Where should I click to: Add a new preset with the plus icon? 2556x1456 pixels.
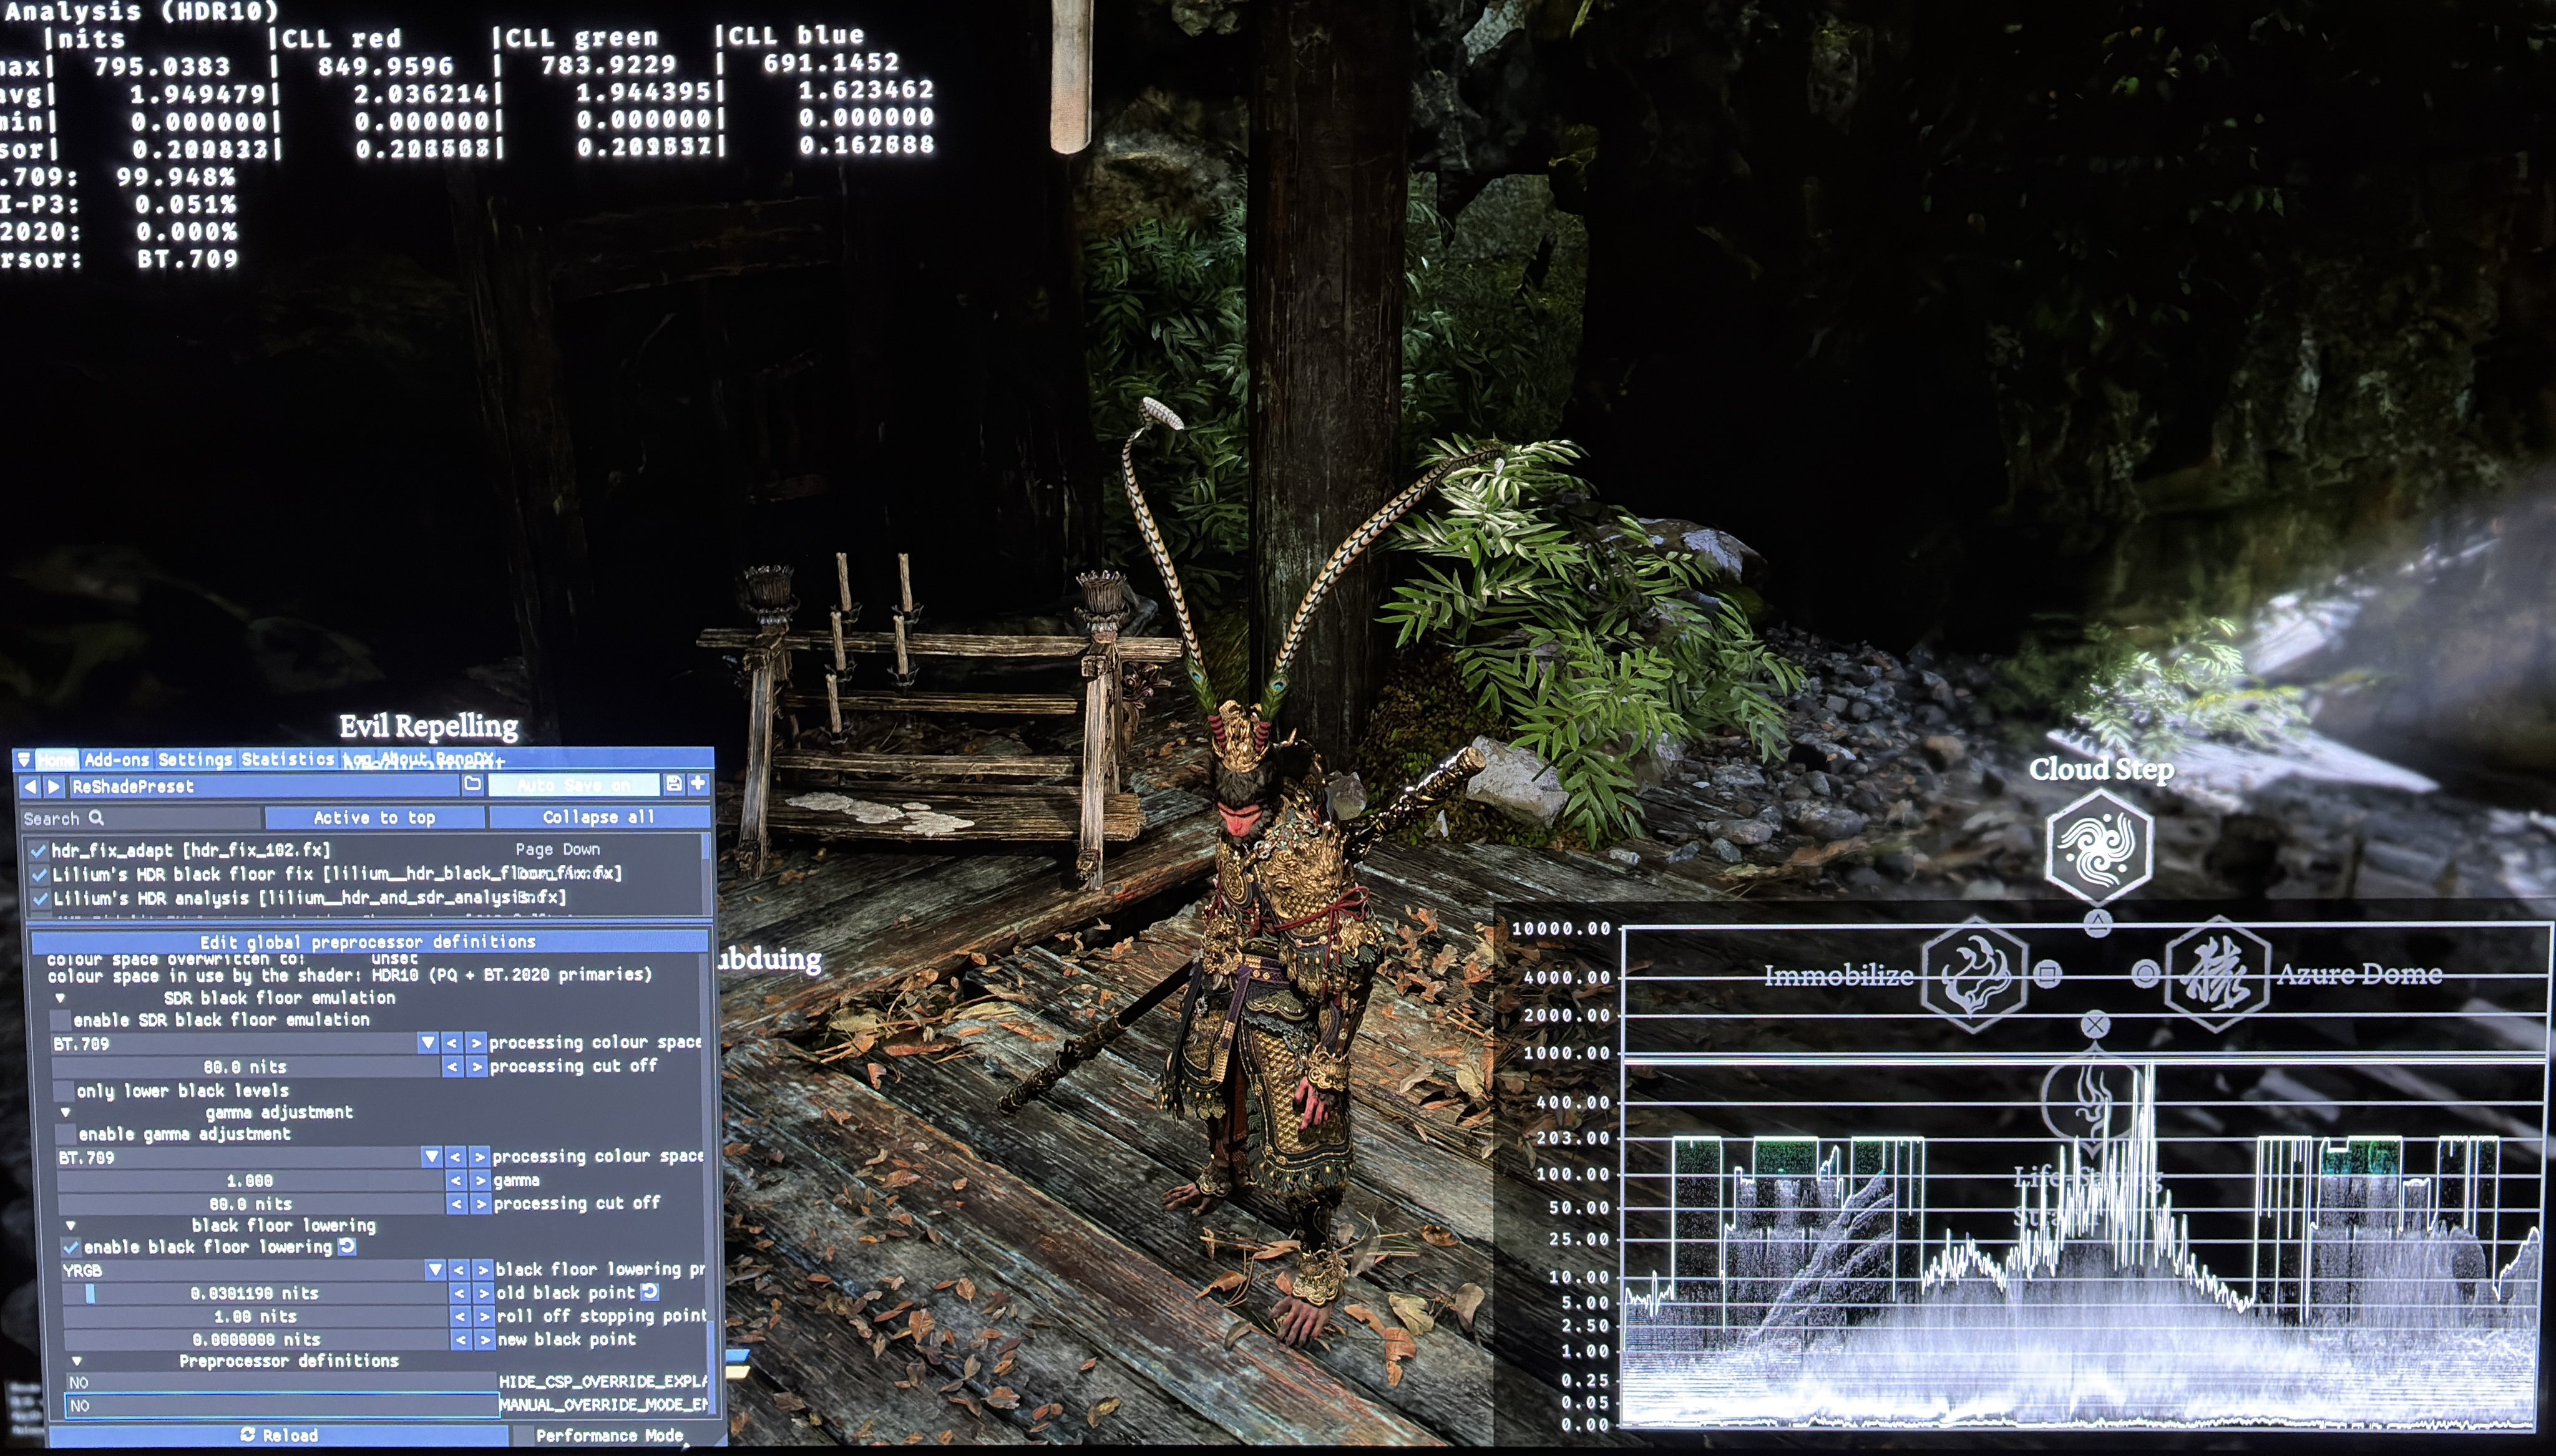coord(698,783)
